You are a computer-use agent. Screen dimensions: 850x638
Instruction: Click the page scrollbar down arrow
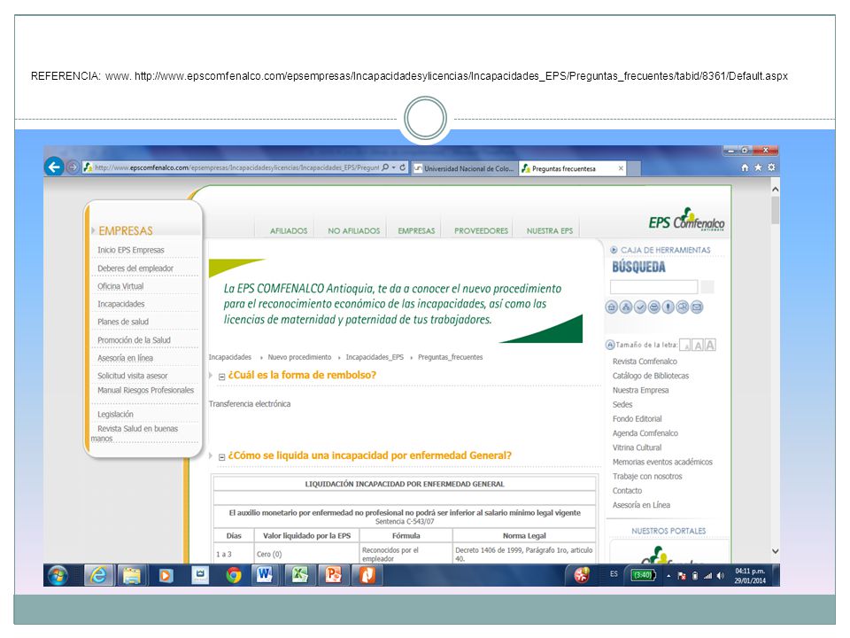[x=776, y=551]
